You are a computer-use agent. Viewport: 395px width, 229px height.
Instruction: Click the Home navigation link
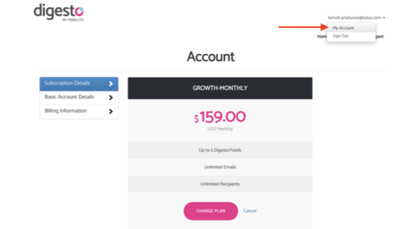coord(322,37)
